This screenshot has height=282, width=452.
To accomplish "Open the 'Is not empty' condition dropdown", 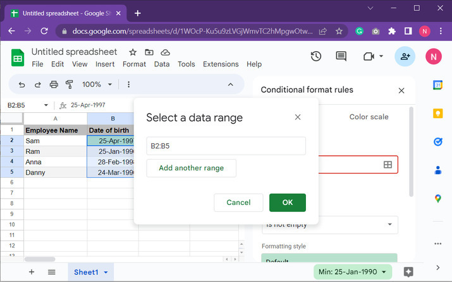I will coord(330,225).
